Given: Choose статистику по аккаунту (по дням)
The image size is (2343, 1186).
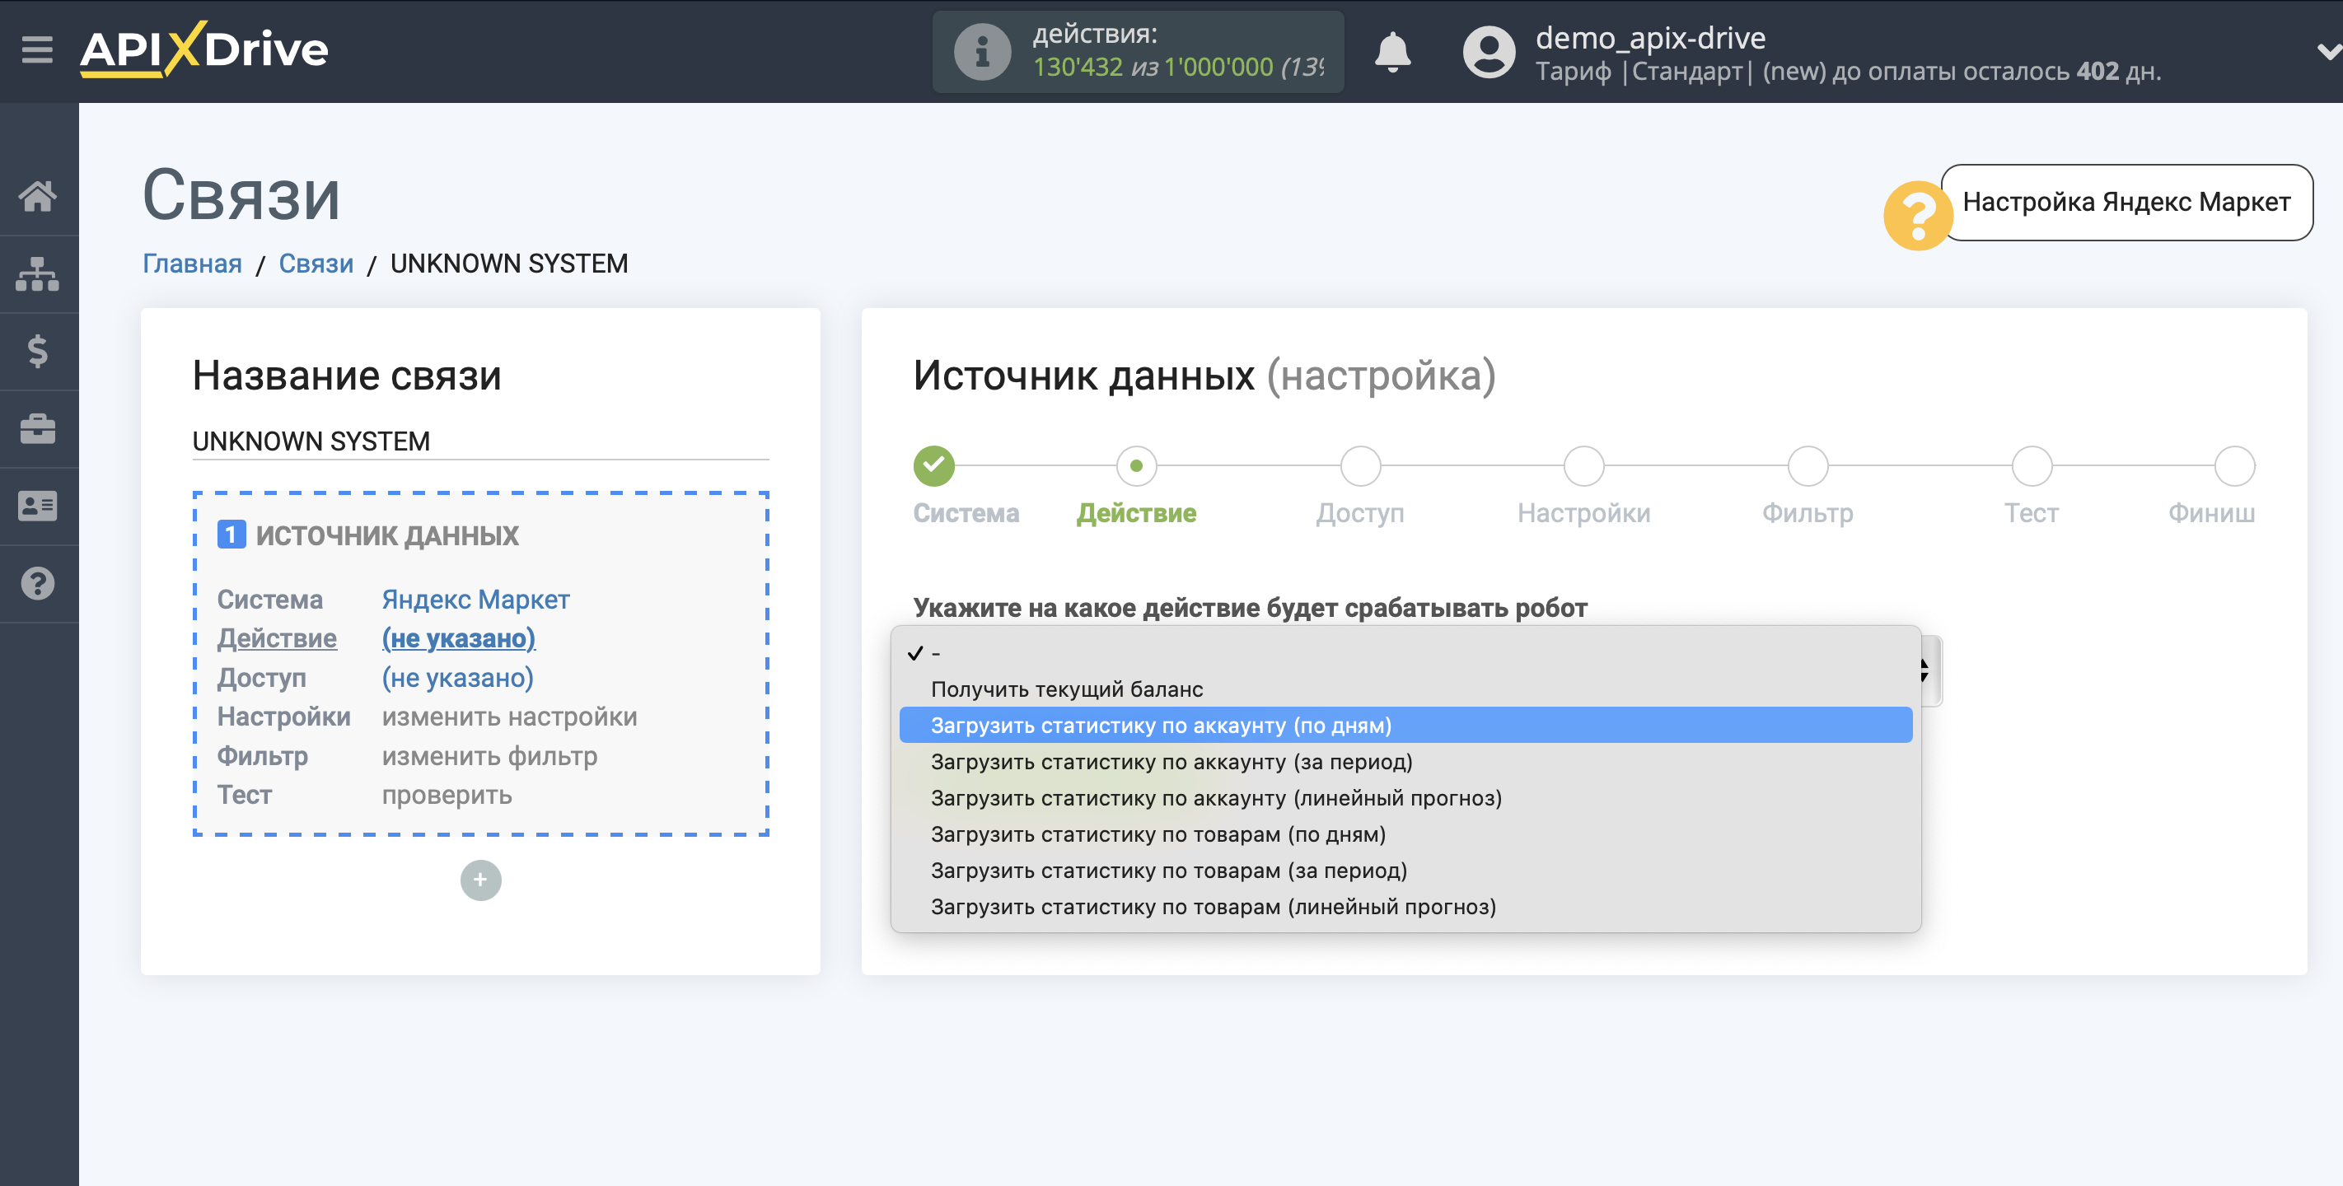Looking at the screenshot, I should [1405, 726].
